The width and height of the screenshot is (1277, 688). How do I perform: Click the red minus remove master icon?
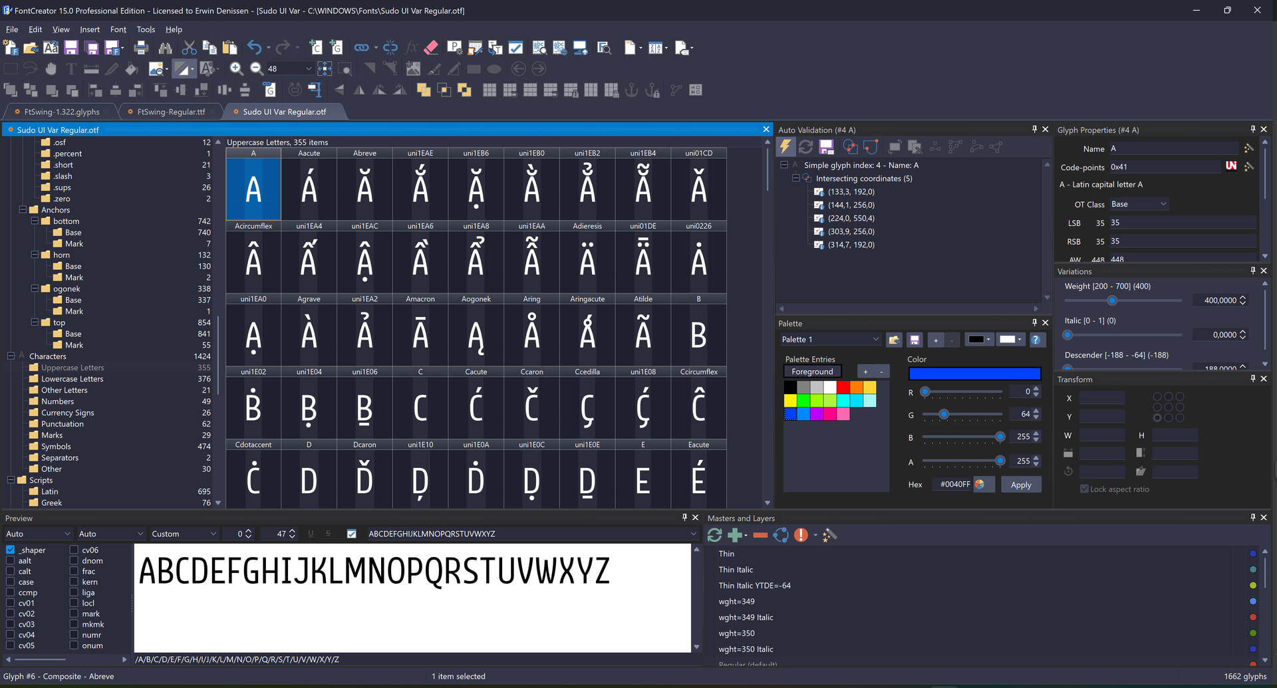point(760,535)
